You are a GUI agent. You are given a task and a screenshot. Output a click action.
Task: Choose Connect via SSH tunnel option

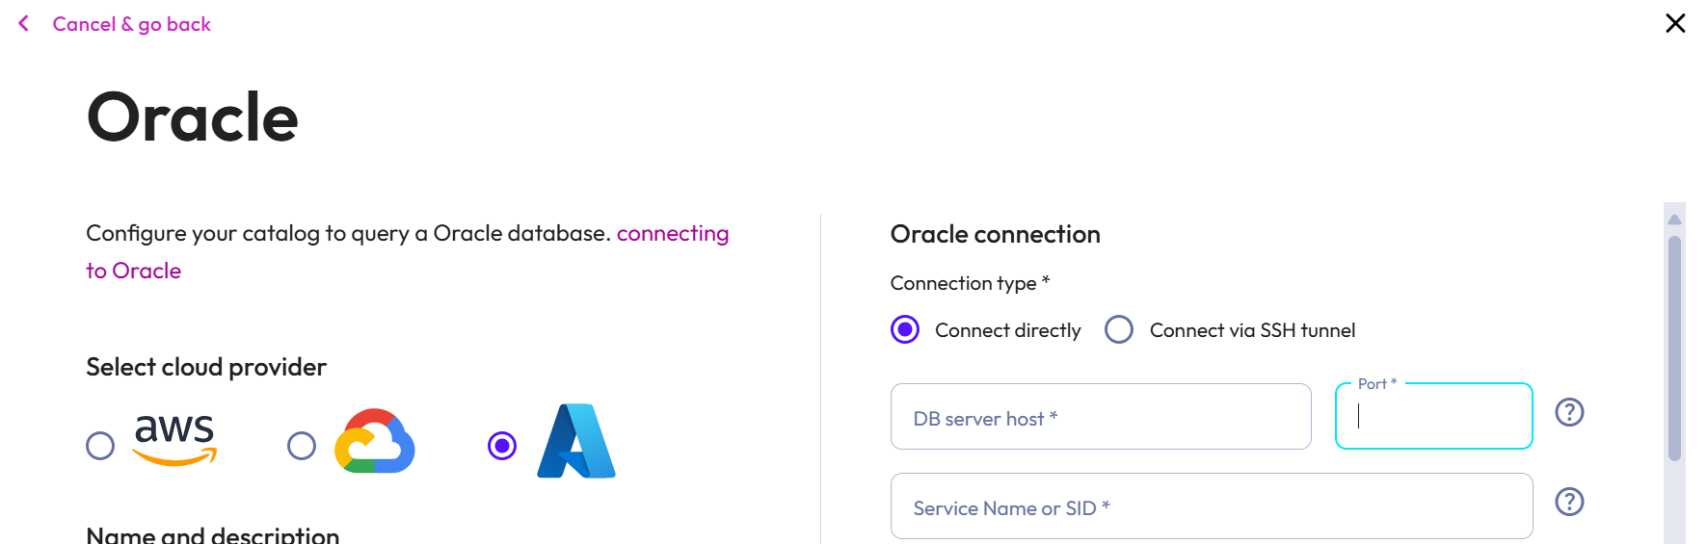pyautogui.click(x=1119, y=330)
